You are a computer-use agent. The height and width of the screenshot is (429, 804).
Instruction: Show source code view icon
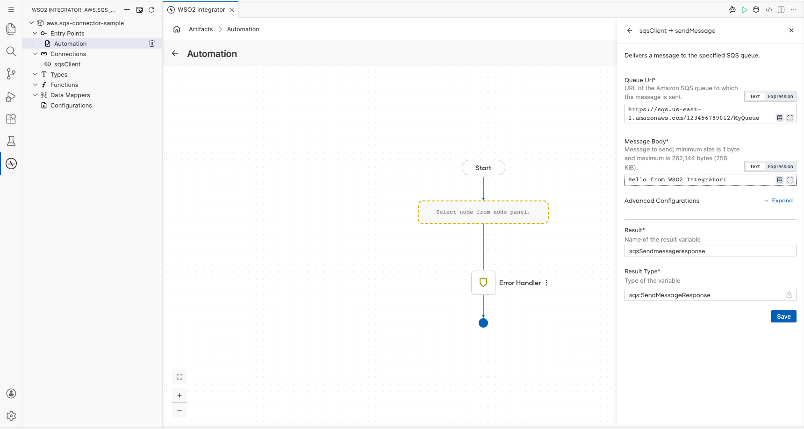[x=769, y=10]
